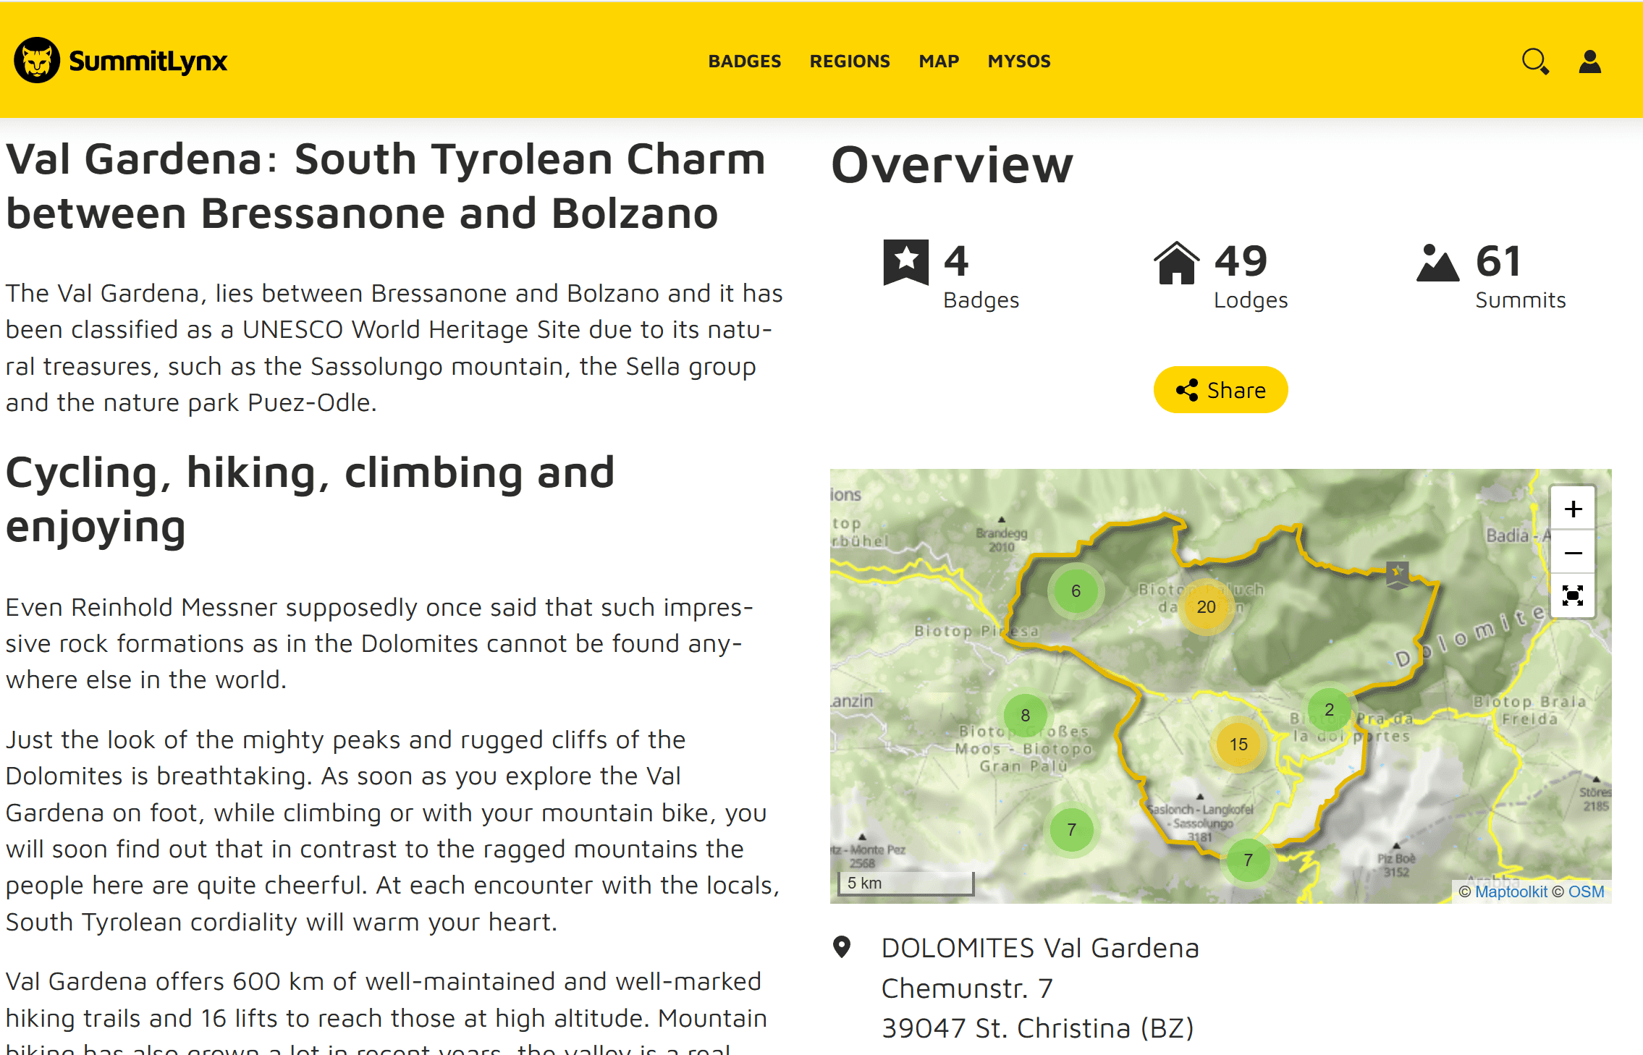1643x1055 pixels.
Task: Open the Maptoolkit attribution link
Action: coord(1511,891)
